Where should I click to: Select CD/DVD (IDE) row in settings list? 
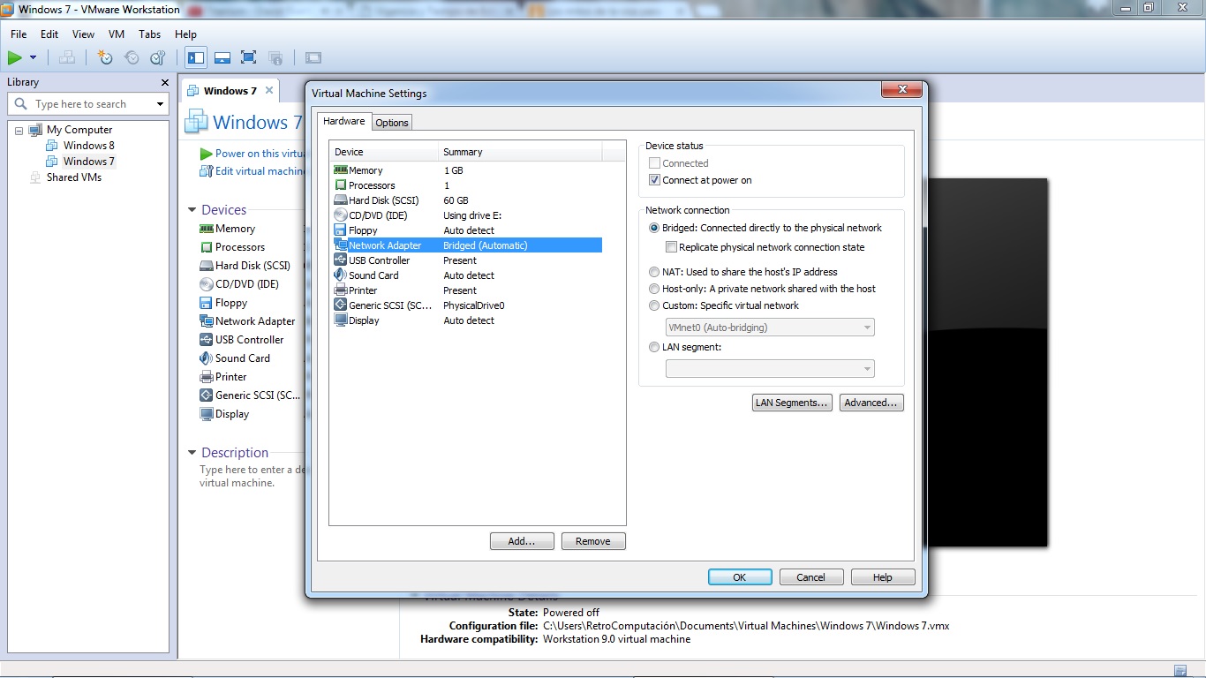[467, 215]
